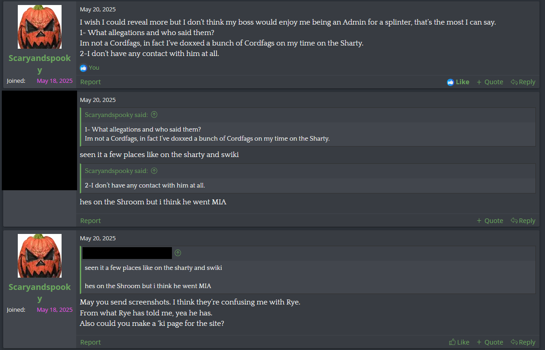Report the middle redacted user's post

click(90, 221)
